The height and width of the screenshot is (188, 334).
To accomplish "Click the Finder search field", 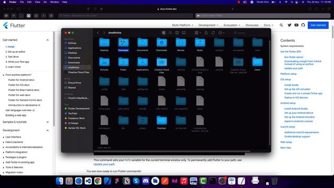I will [250, 33].
